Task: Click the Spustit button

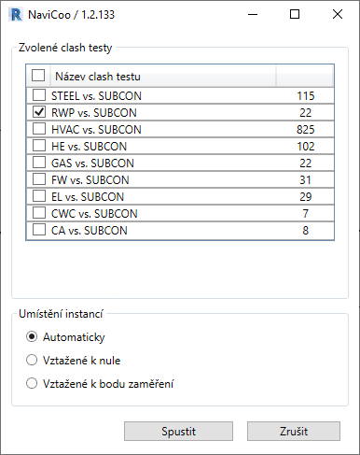Action: pyautogui.click(x=178, y=432)
